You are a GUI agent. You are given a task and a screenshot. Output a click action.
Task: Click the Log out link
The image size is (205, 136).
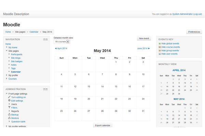pos(197,14)
